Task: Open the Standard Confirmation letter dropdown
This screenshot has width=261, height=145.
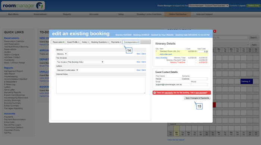Action: tap(67, 70)
